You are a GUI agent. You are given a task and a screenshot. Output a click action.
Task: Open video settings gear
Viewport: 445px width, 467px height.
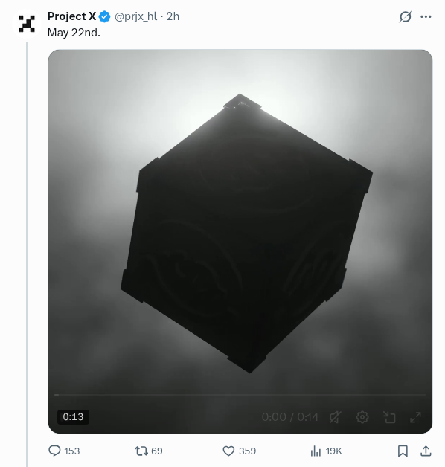[x=362, y=417]
